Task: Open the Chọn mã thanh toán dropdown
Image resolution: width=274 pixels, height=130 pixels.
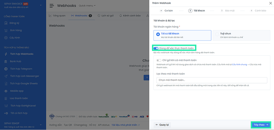Action: [212, 80]
